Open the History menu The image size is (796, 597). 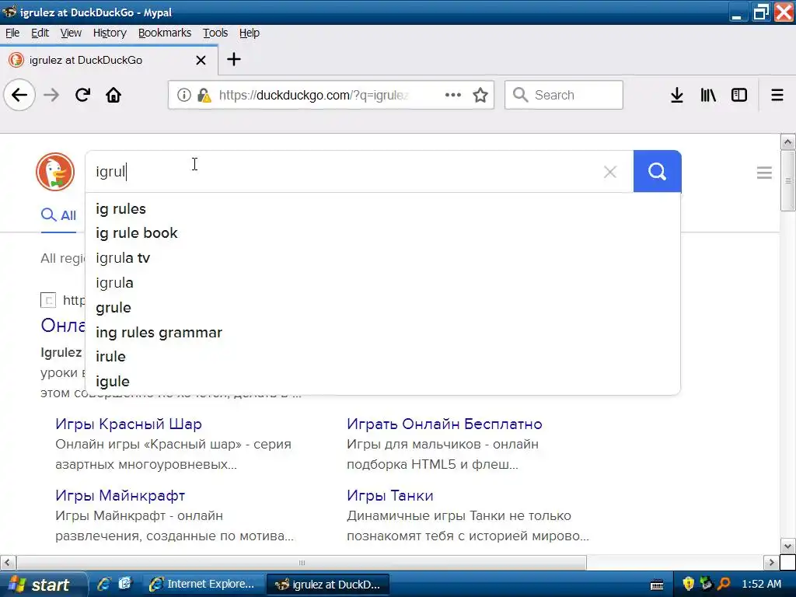[x=110, y=33]
